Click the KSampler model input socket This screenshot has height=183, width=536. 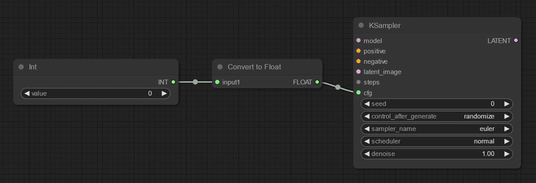pos(358,41)
